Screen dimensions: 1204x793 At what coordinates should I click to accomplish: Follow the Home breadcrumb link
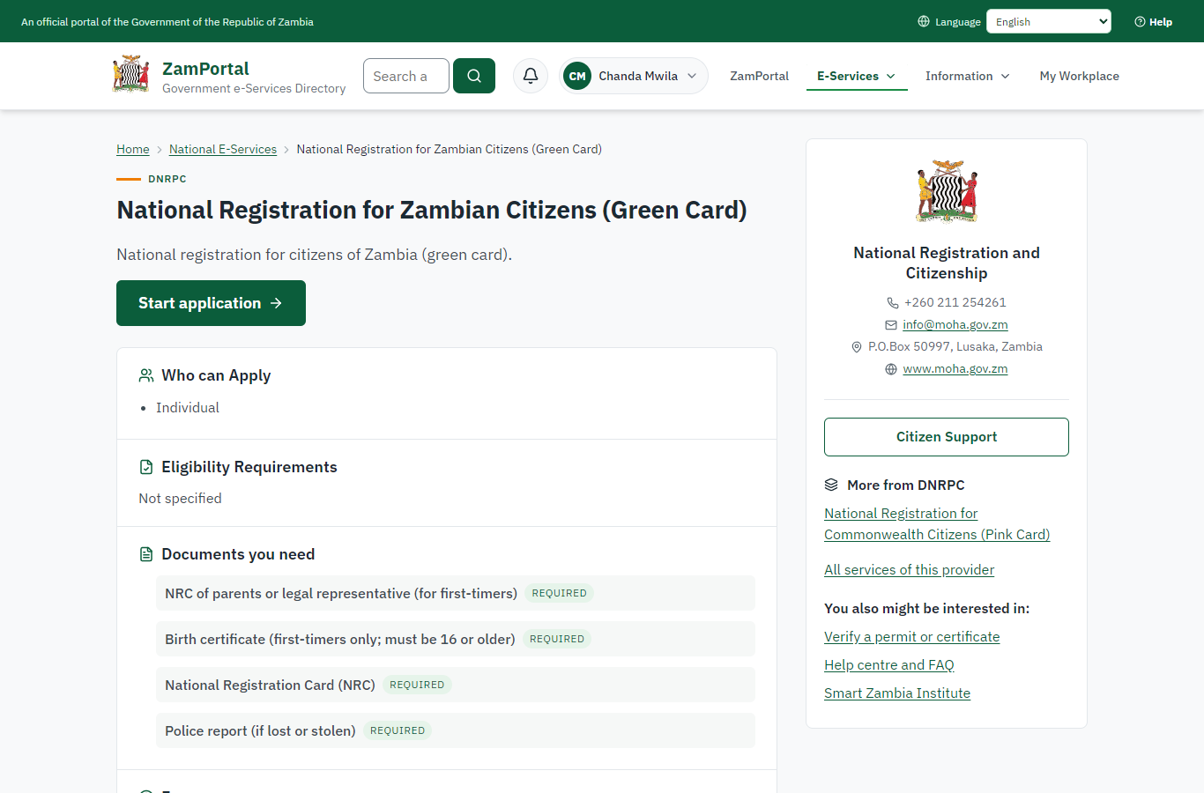click(133, 149)
